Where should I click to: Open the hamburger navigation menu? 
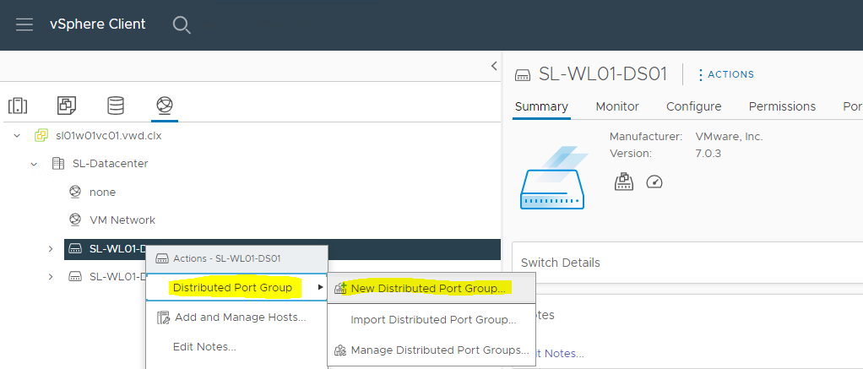[24, 24]
